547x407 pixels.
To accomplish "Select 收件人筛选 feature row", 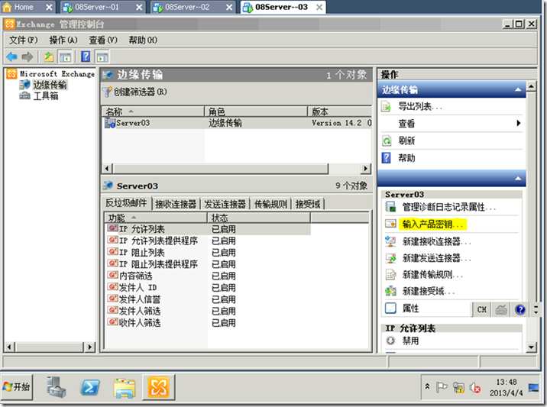I will tap(208, 322).
